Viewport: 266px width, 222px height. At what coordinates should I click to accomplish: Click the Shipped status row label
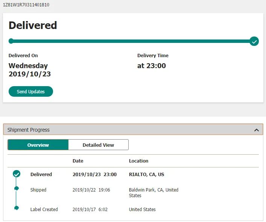(x=38, y=190)
